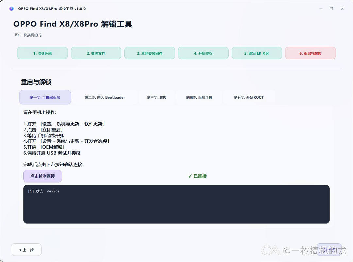Click the heading 重启与解锁
Viewport: 353px width, 262px height.
(x=36, y=82)
